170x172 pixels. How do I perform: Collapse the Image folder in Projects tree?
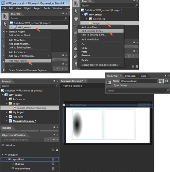click(7, 103)
